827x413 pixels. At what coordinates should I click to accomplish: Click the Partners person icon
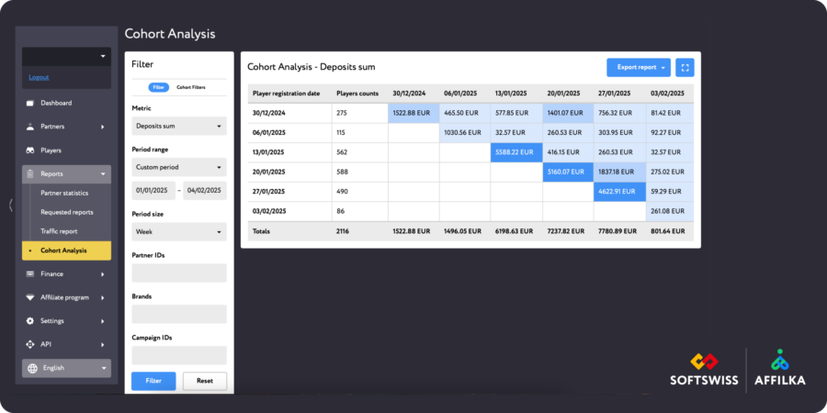point(30,127)
